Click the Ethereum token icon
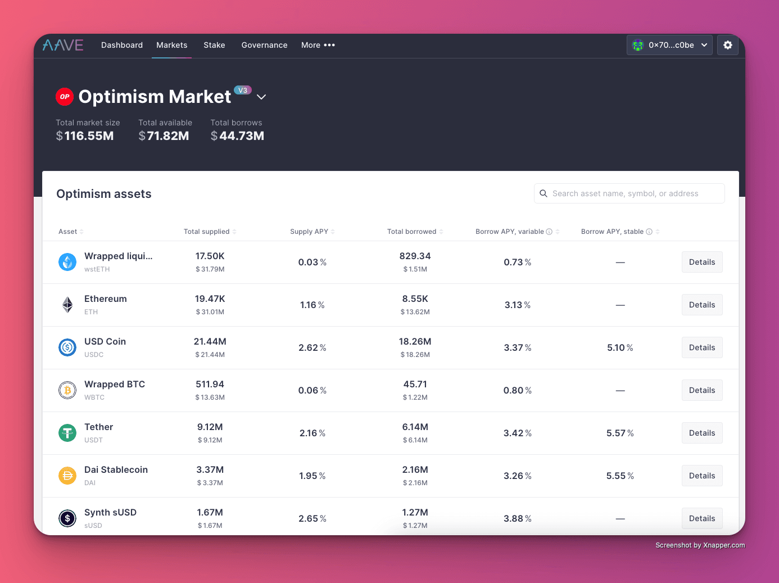779x583 pixels. click(x=67, y=305)
